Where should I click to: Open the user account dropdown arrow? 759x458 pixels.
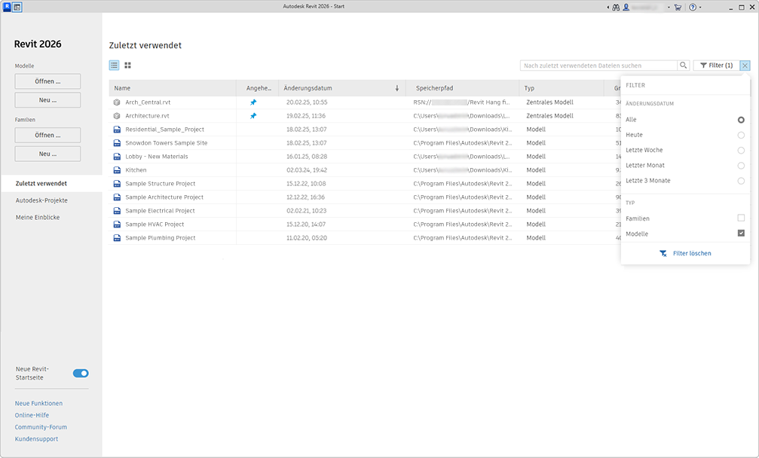(x=669, y=8)
